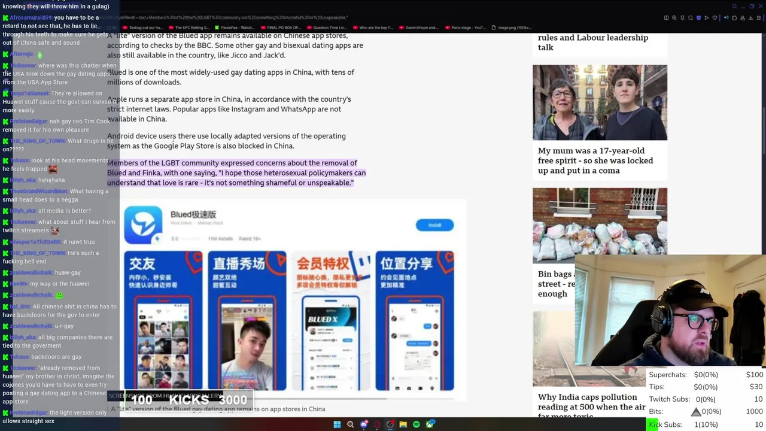766x431 pixels.
Task: Click the streamer webcam overlay
Action: pyautogui.click(x=670, y=310)
